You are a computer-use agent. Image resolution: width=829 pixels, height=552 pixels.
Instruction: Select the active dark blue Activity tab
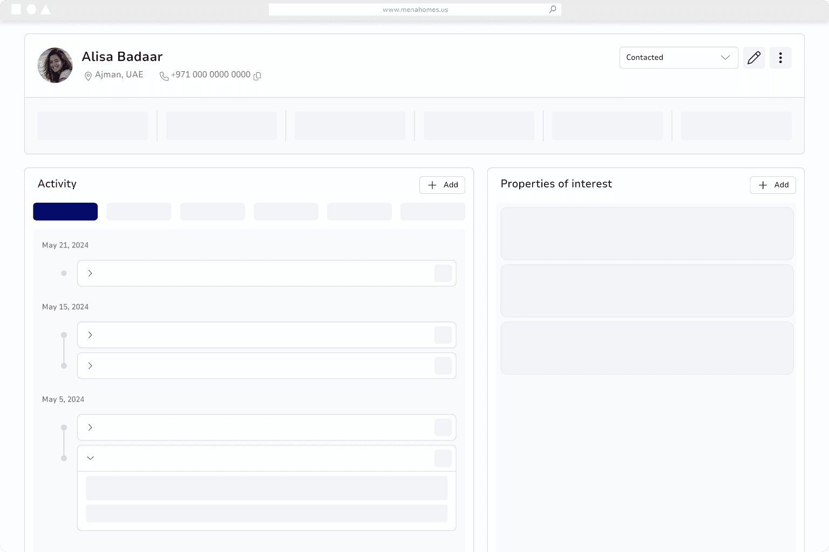click(x=65, y=212)
